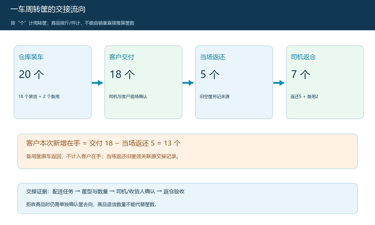
Task: Select the 司机返仓 card heading
Action: 303,57
